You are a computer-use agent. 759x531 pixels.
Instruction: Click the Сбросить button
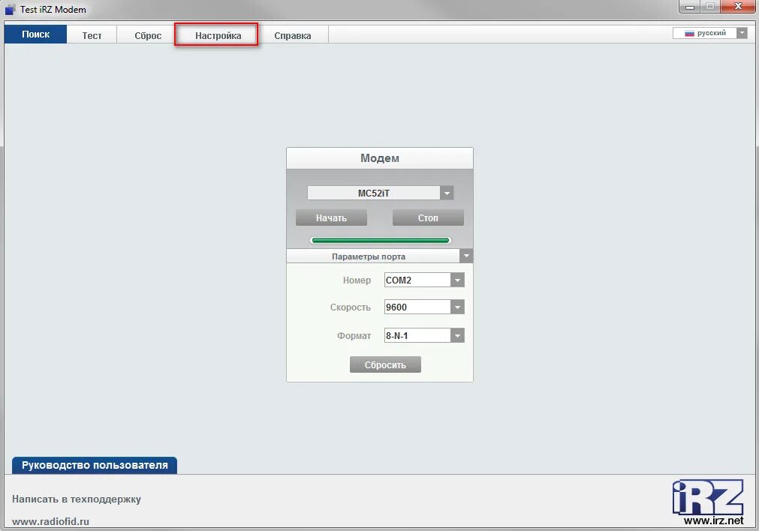[x=385, y=364]
